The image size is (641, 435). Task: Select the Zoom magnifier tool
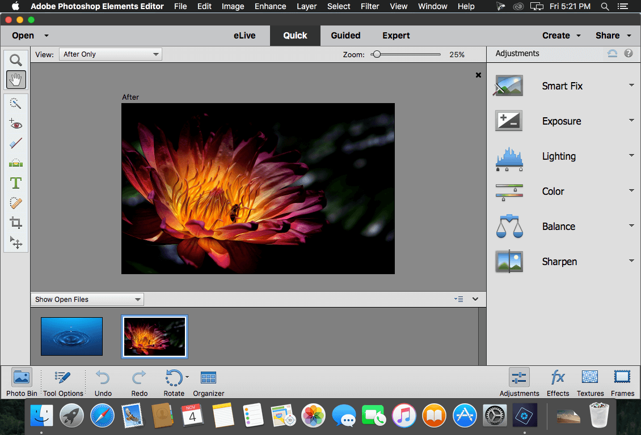[16, 60]
